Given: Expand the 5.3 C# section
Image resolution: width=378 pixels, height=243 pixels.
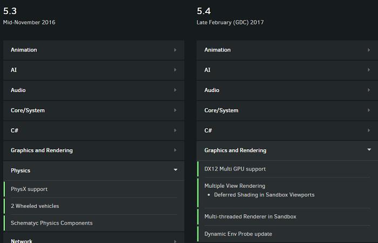Looking at the screenshot, I should point(94,130).
